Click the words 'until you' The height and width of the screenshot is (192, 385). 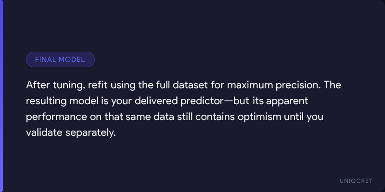(304, 117)
